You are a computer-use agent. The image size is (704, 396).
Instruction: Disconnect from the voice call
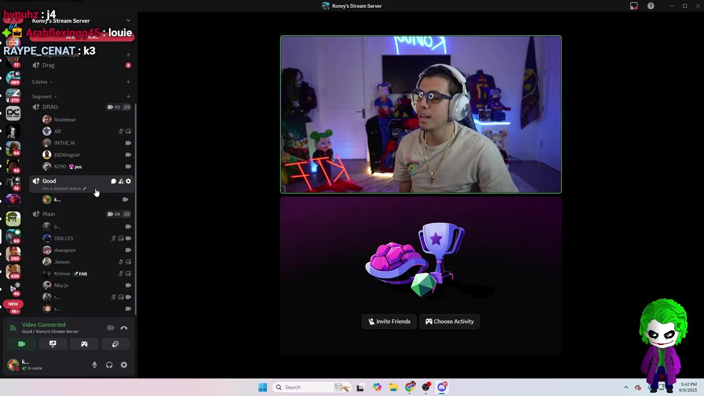point(124,328)
